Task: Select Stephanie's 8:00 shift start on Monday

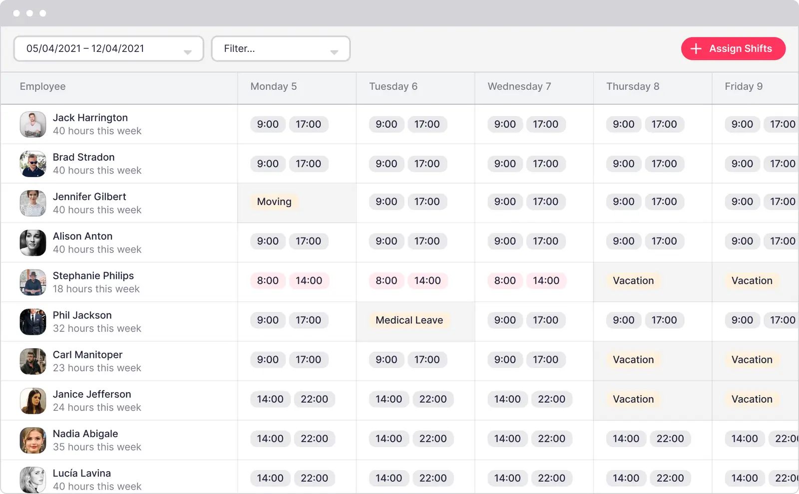Action: tap(268, 280)
